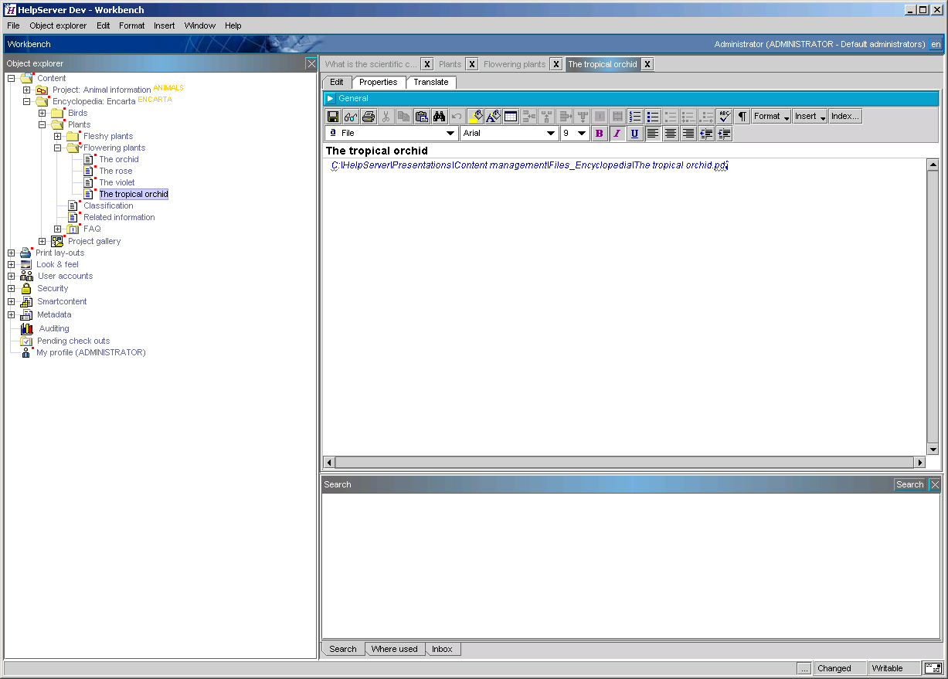Switch to the Flowering plants document tab
Image resolution: width=948 pixels, height=679 pixels.
point(515,64)
